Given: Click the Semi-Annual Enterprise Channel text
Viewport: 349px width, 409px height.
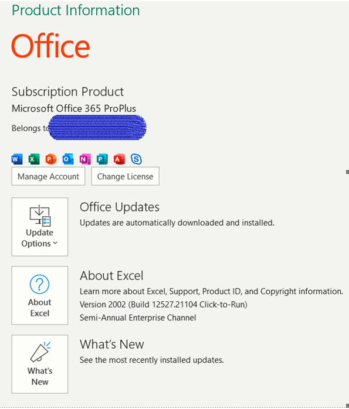Looking at the screenshot, I should [x=138, y=318].
